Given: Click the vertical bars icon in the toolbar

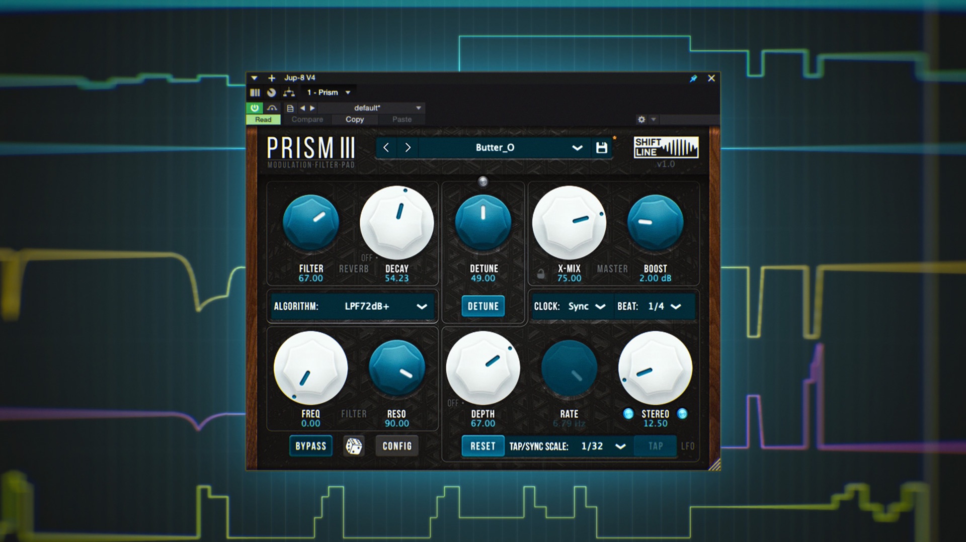Looking at the screenshot, I should 255,92.
